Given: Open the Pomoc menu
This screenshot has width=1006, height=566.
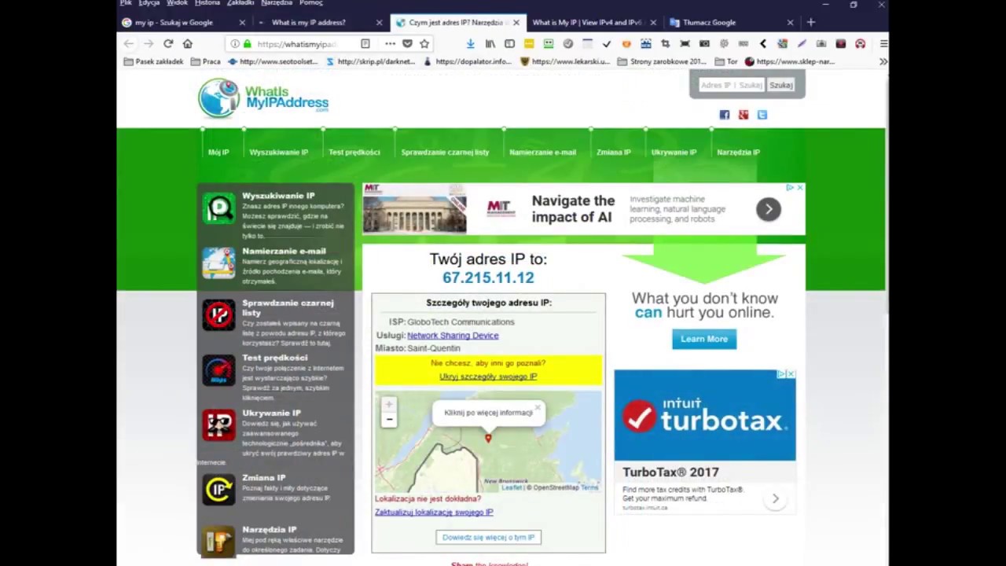Looking at the screenshot, I should click(x=311, y=3).
